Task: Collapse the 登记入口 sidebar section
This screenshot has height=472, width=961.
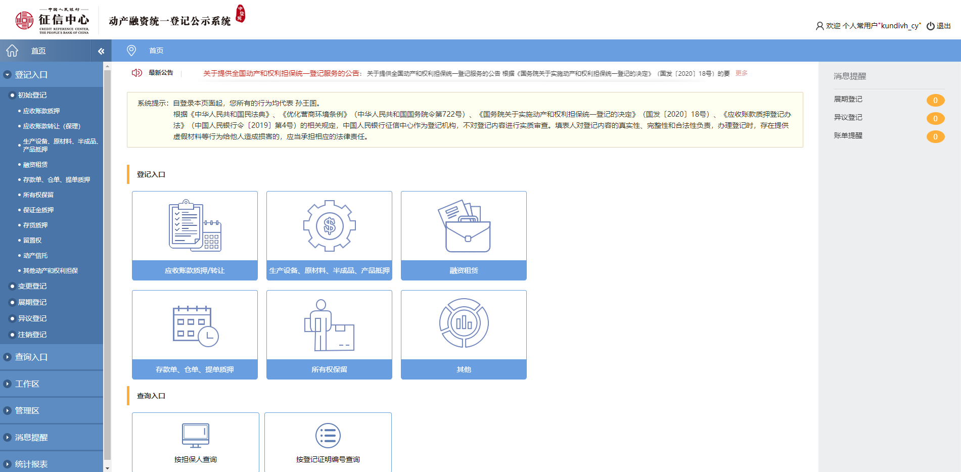Action: (x=8, y=75)
